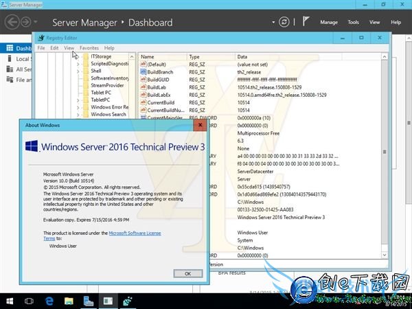Switch to Server Manager taskbar icon
This screenshot has height=309, width=412.
89,301
